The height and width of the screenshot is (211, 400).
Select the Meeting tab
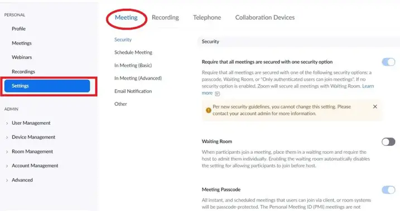(x=126, y=17)
